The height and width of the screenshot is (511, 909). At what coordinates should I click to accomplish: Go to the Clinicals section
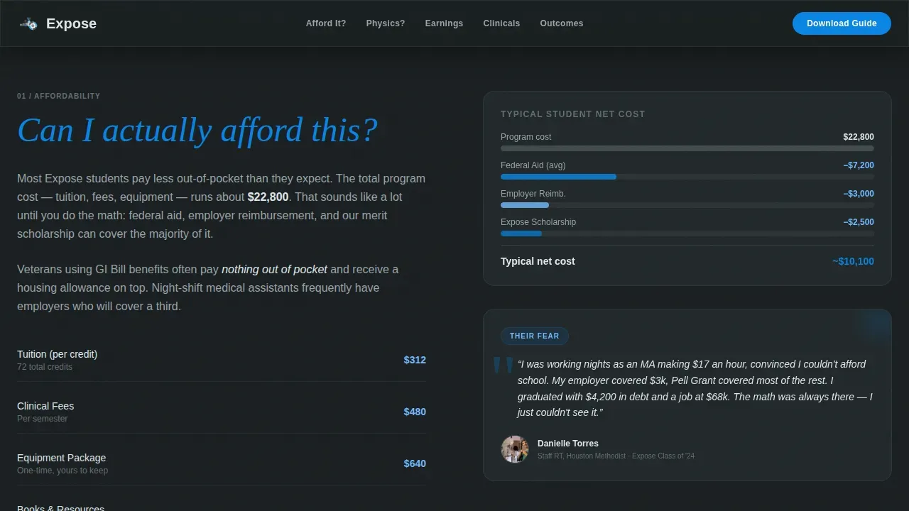501,23
